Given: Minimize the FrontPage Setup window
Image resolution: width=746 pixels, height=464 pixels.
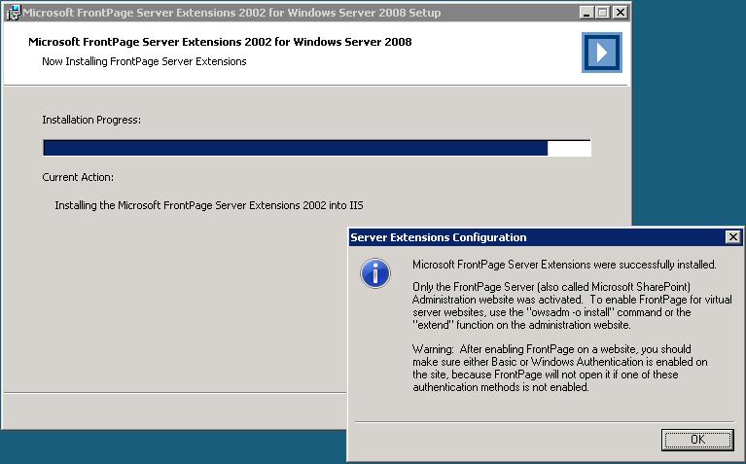Looking at the screenshot, I should [x=587, y=13].
